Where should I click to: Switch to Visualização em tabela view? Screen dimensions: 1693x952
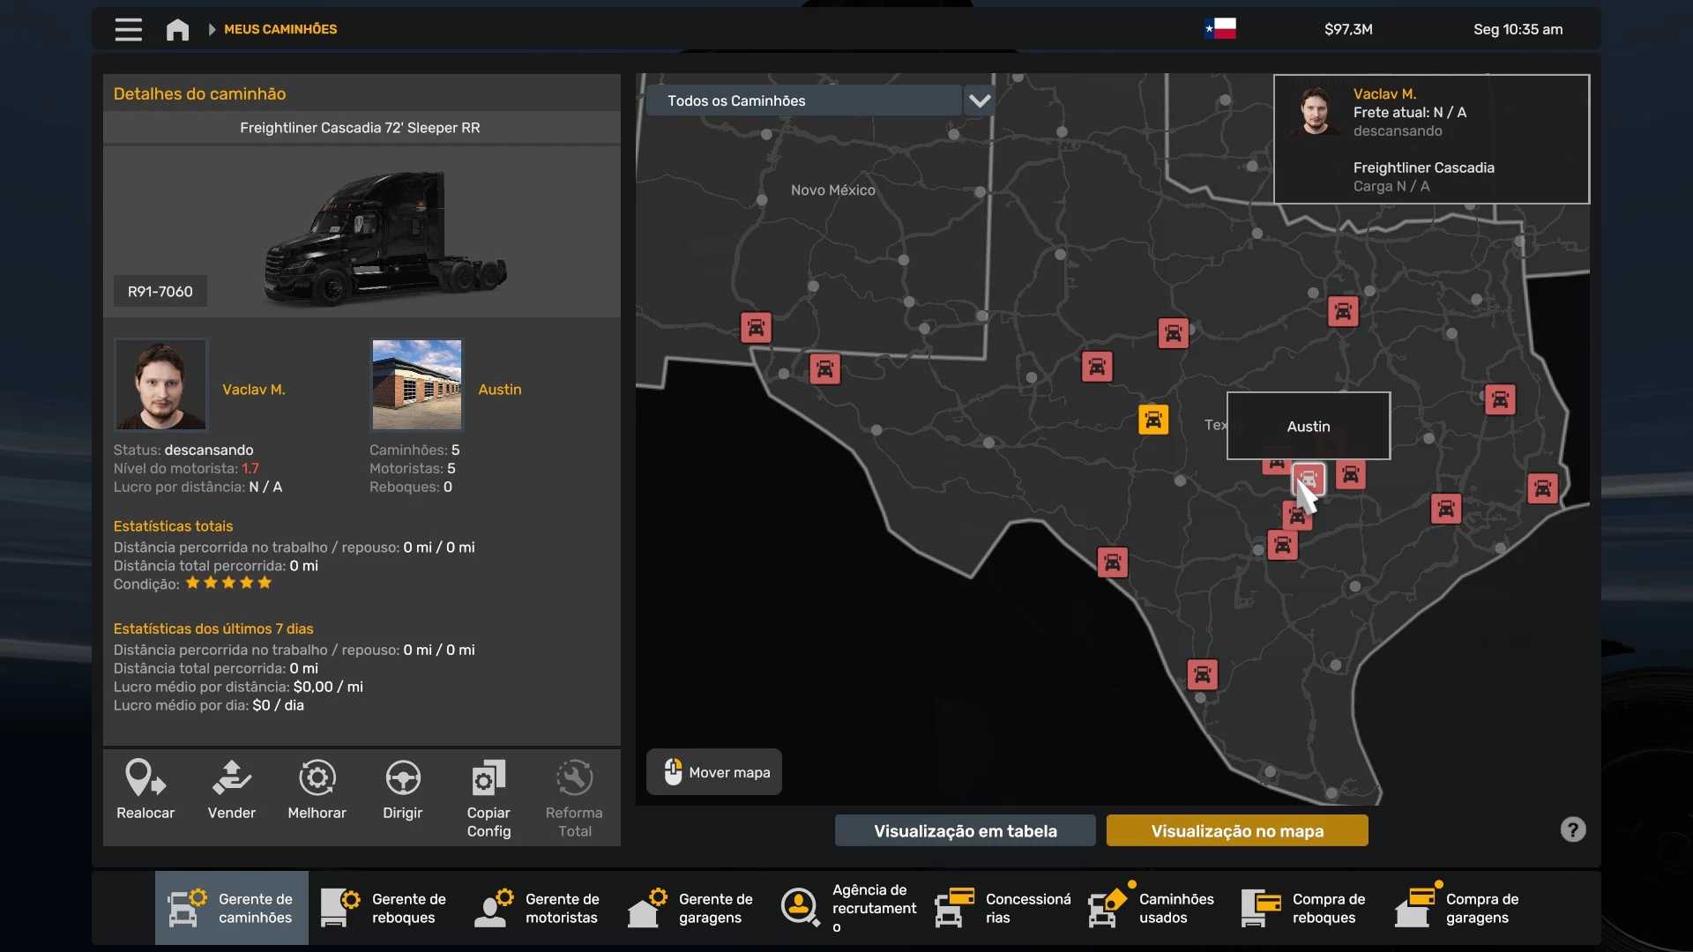(x=965, y=830)
